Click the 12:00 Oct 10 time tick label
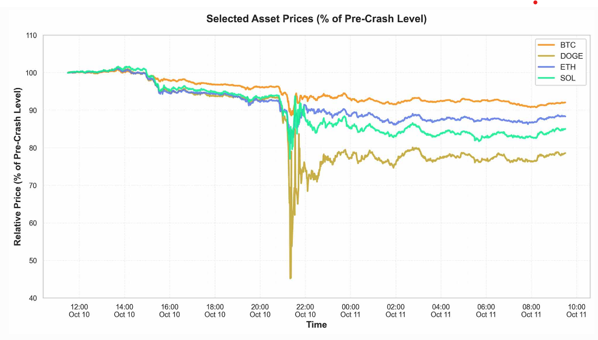 (79, 311)
